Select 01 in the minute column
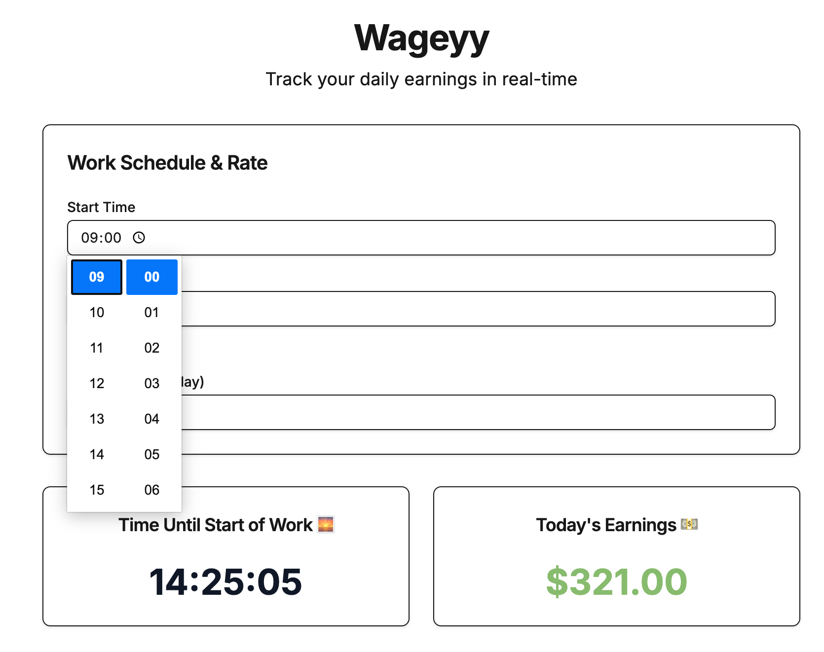Screen dimensions: 824x652 tap(151, 312)
